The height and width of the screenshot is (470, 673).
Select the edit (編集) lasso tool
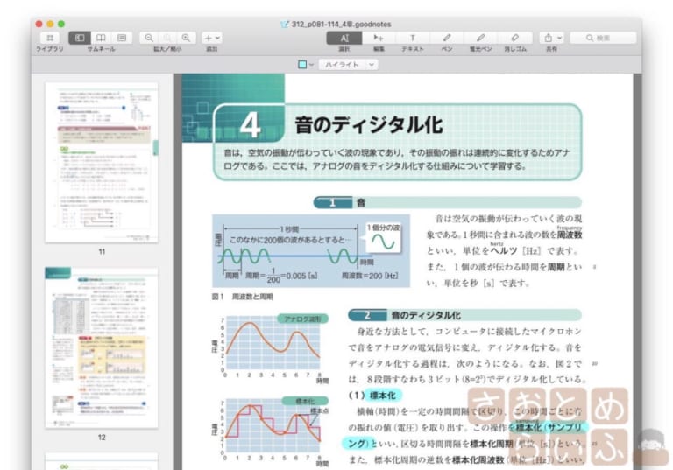(x=379, y=38)
